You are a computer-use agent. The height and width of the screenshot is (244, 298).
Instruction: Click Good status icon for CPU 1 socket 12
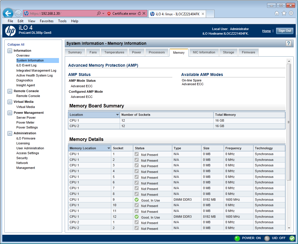point(136,217)
